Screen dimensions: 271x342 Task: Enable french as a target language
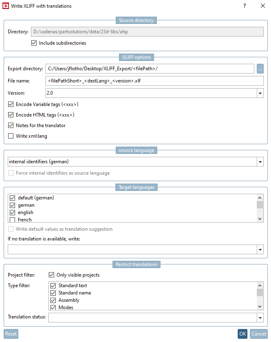pyautogui.click(x=12, y=219)
